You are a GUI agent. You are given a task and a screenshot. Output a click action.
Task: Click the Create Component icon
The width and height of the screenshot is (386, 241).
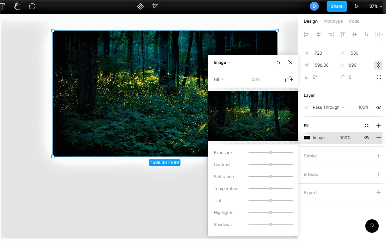pos(140,6)
